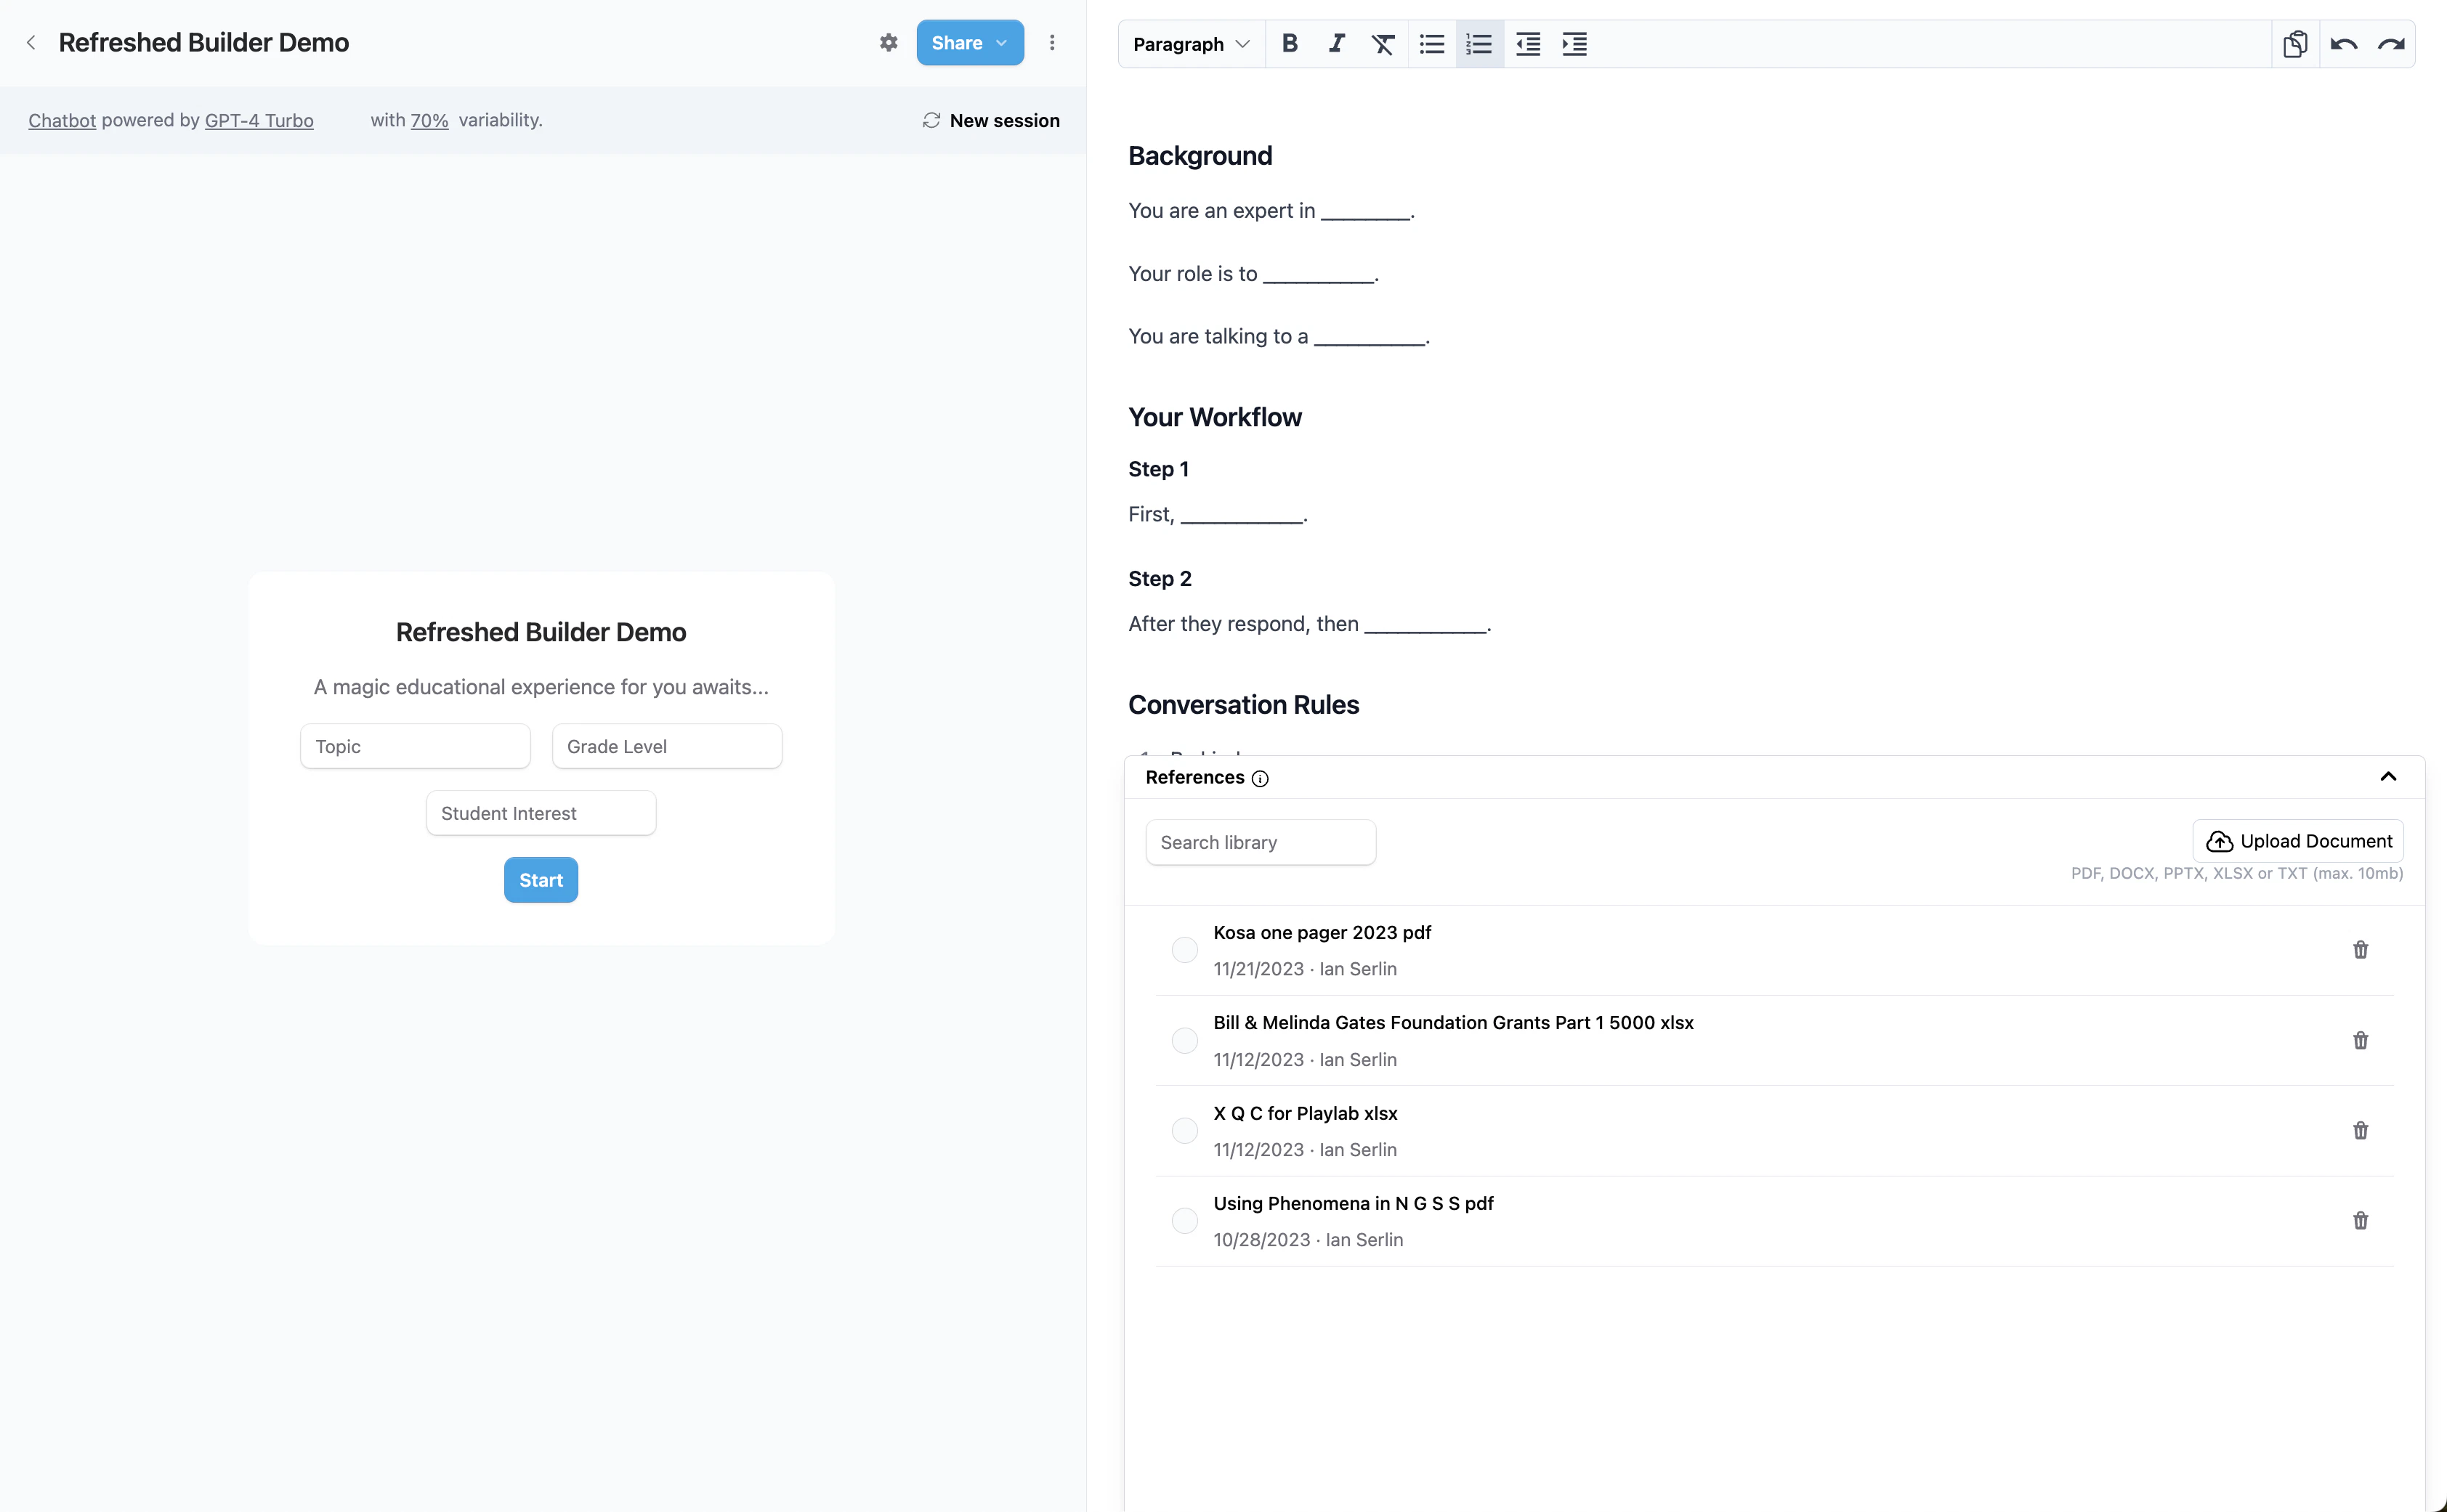The width and height of the screenshot is (2447, 1512).
Task: Select the X Q C for Playlab xlsx reference
Action: coord(1184,1131)
